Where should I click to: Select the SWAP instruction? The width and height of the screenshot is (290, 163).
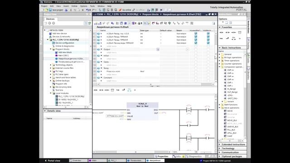coord(230,136)
